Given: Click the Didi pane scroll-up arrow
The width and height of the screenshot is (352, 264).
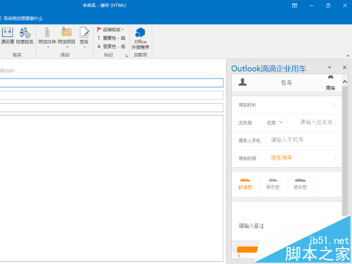Looking at the screenshot, I should 344,82.
